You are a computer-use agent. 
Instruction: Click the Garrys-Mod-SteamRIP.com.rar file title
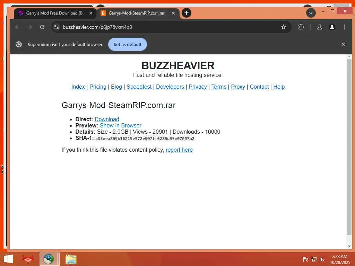[x=119, y=105]
